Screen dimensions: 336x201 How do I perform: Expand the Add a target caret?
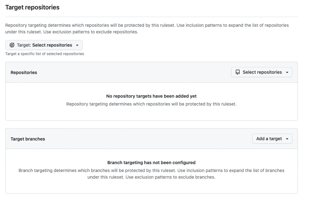point(287,139)
